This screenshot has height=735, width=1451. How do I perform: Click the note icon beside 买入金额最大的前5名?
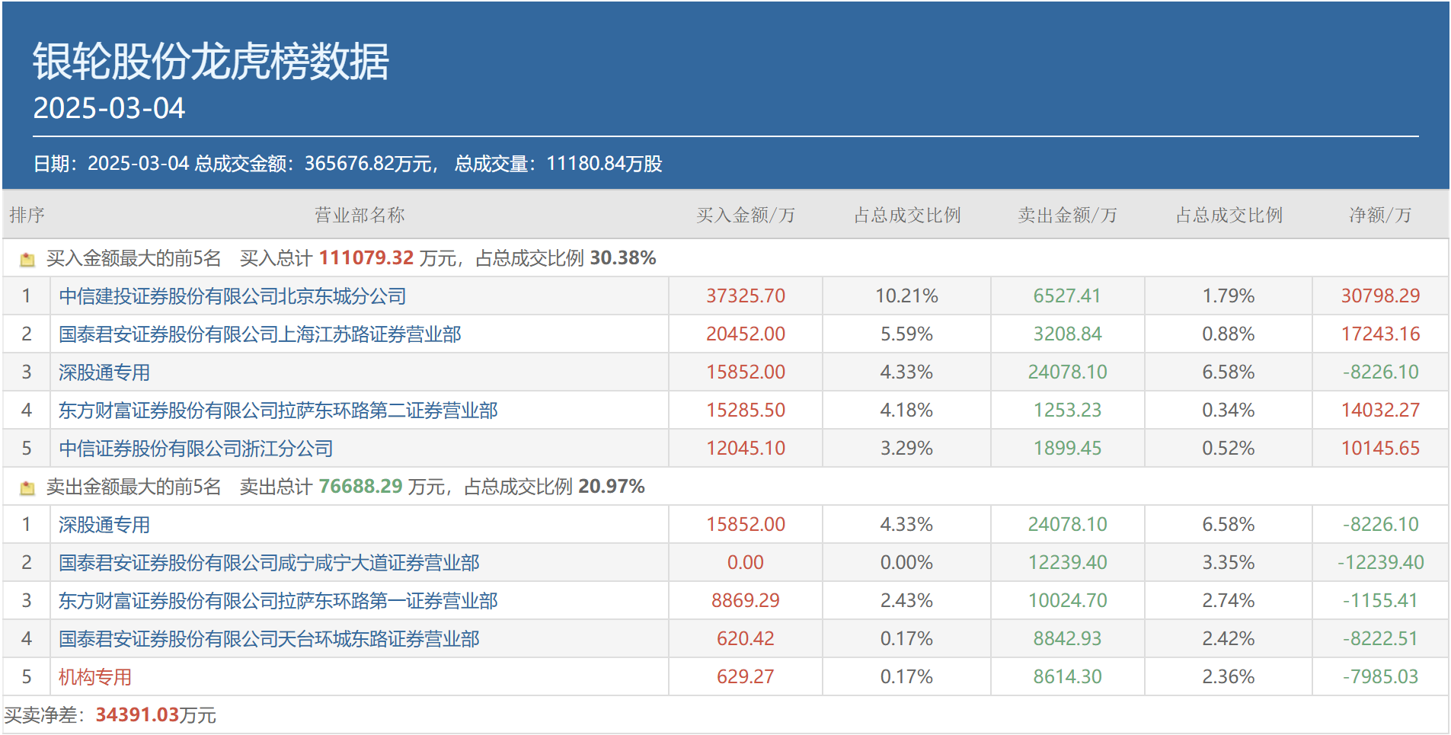[28, 258]
